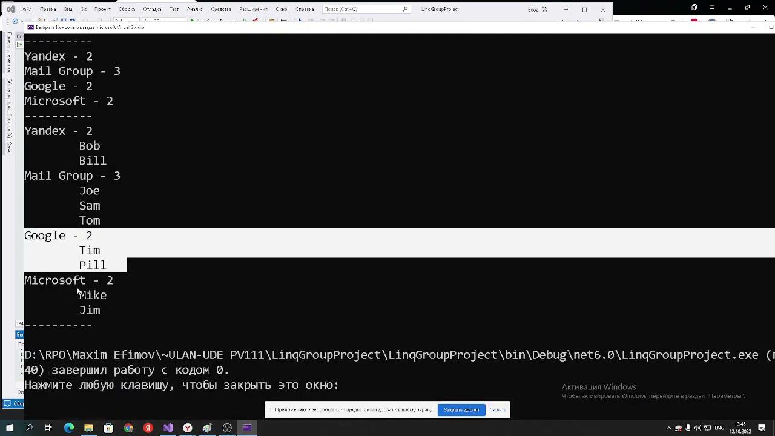Click the name 'Bob' in the console
The image size is (775, 436).
pyautogui.click(x=90, y=146)
